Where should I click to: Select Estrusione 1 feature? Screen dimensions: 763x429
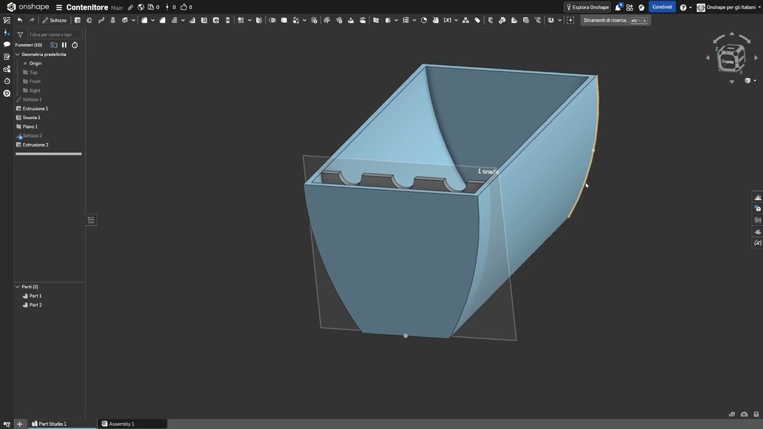click(35, 108)
